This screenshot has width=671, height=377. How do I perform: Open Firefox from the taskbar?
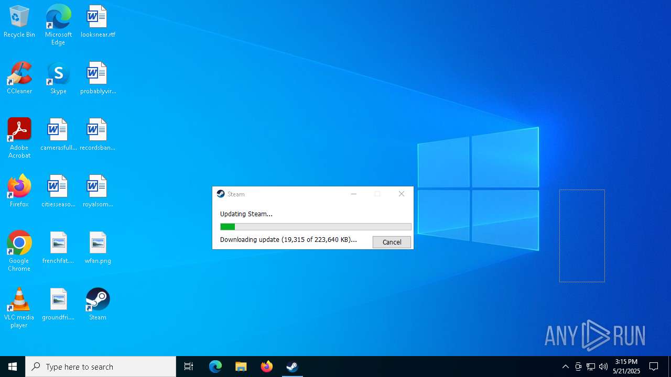(267, 367)
